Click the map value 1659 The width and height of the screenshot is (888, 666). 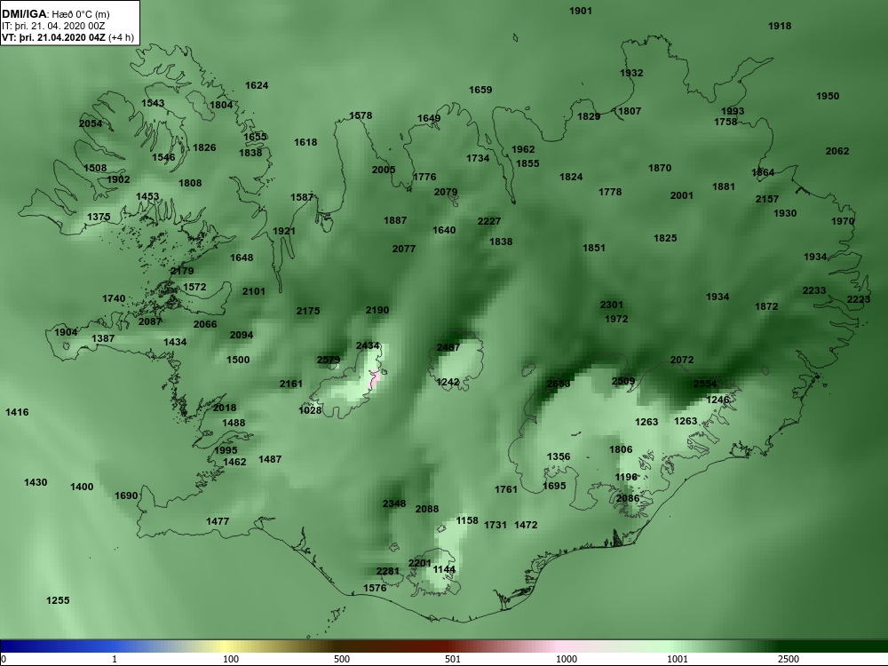tap(480, 90)
